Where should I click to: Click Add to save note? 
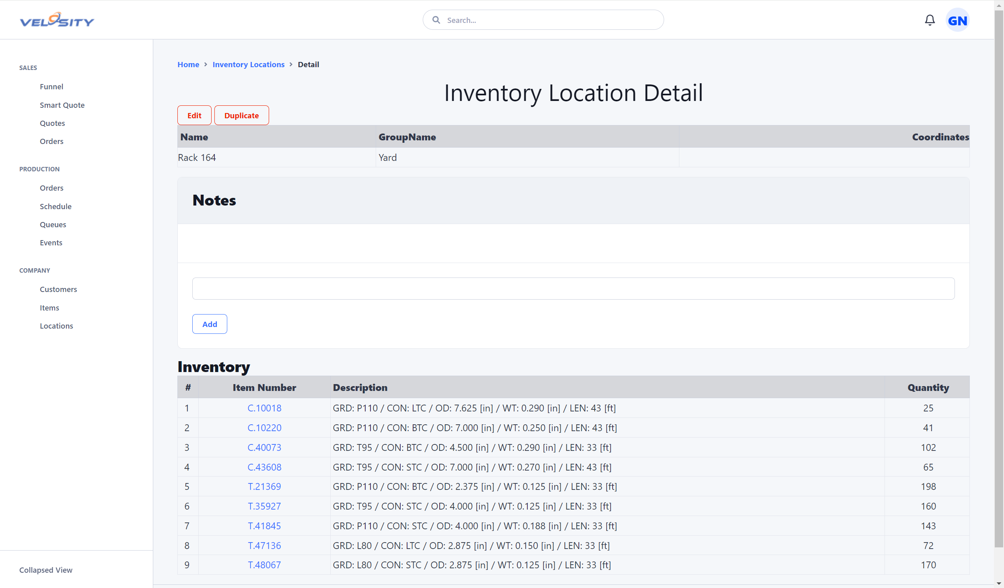210,324
